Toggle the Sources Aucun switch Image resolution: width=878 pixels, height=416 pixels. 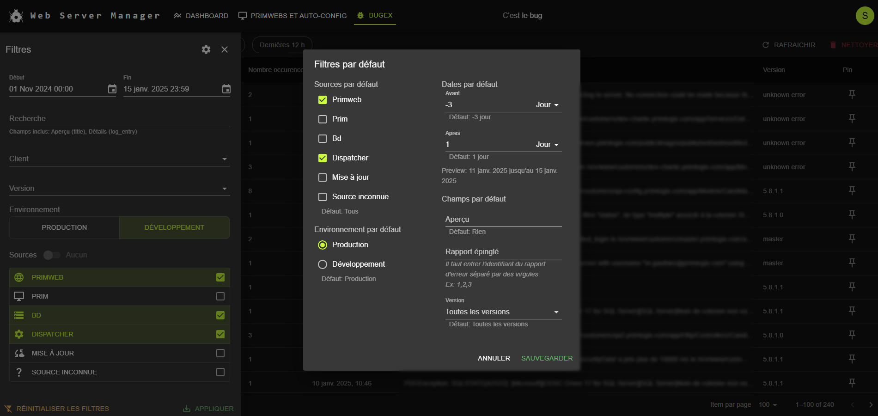(x=52, y=255)
